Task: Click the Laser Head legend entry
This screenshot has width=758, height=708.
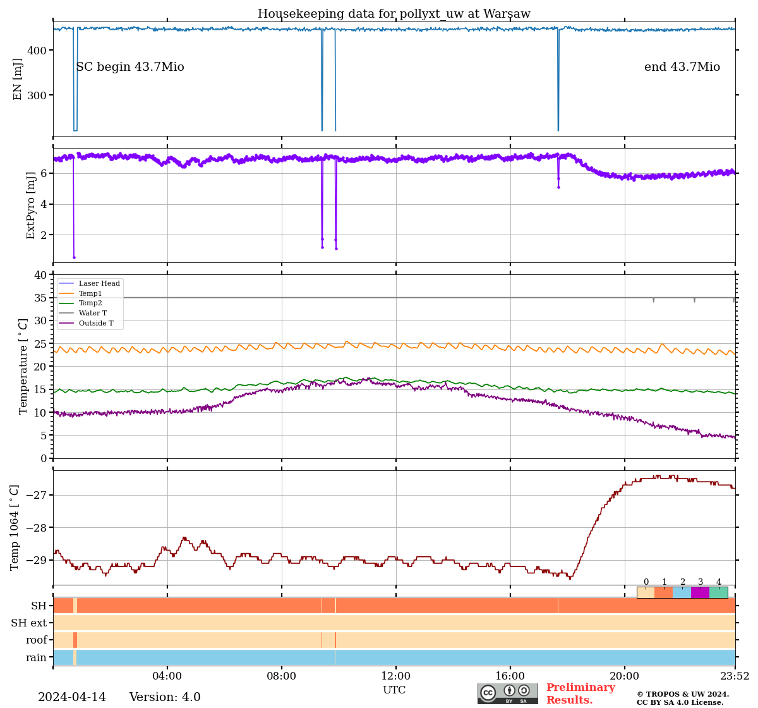Action: (89, 284)
